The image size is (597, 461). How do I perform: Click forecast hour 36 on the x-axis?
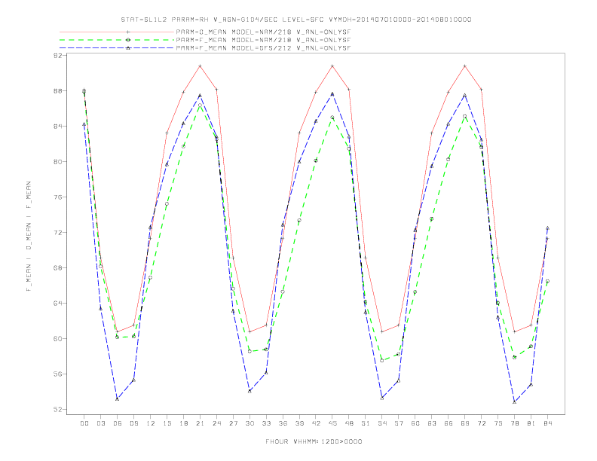click(283, 423)
